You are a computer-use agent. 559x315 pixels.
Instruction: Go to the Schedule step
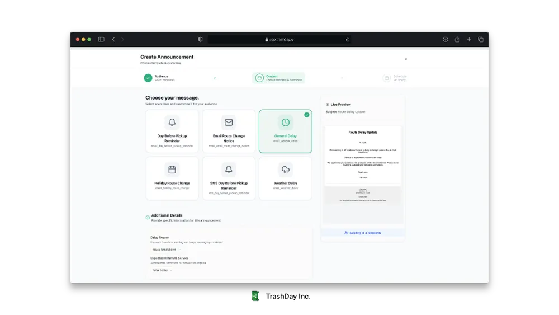coord(395,78)
